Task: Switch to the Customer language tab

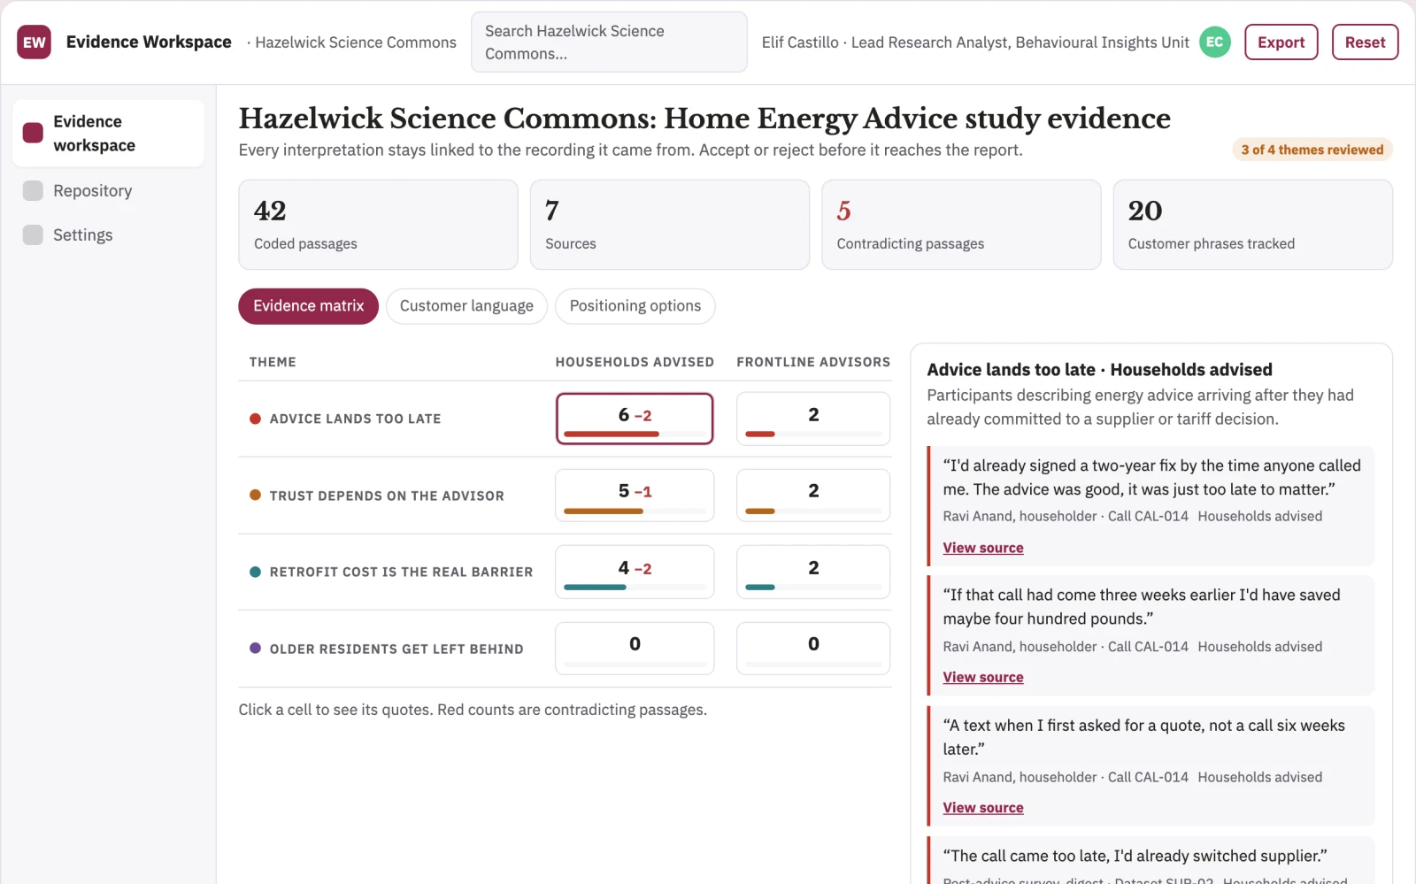Action: click(466, 306)
